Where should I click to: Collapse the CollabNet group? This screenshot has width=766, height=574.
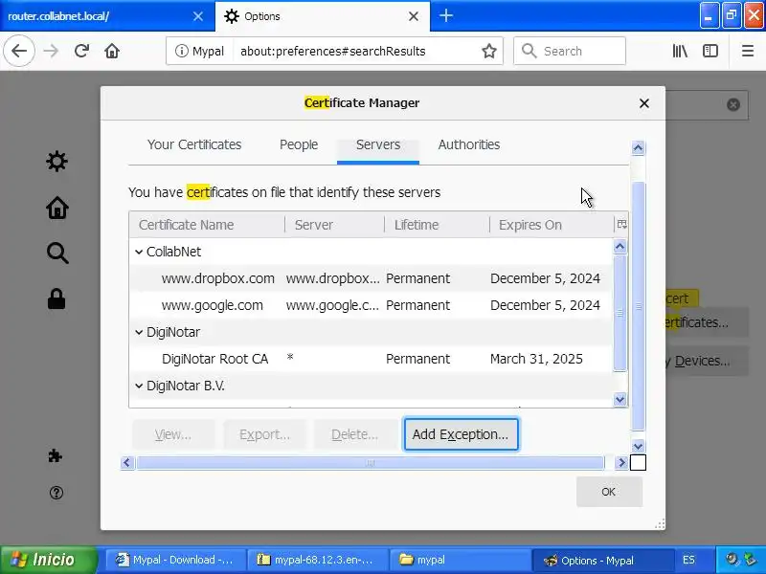[139, 252]
